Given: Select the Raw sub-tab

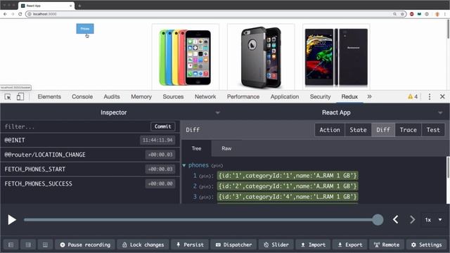Looking at the screenshot, I should click(x=226, y=148).
